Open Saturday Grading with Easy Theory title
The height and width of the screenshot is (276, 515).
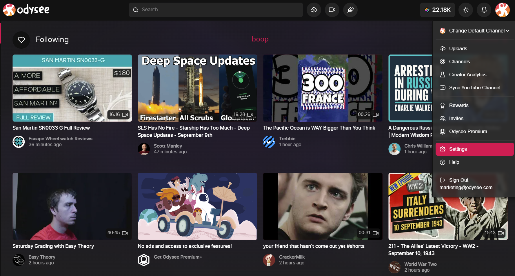pos(53,246)
